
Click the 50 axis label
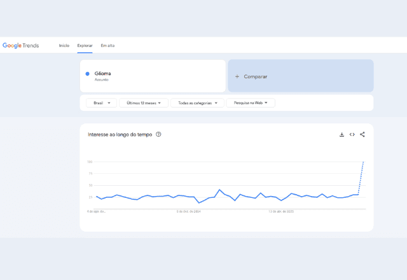90,185
